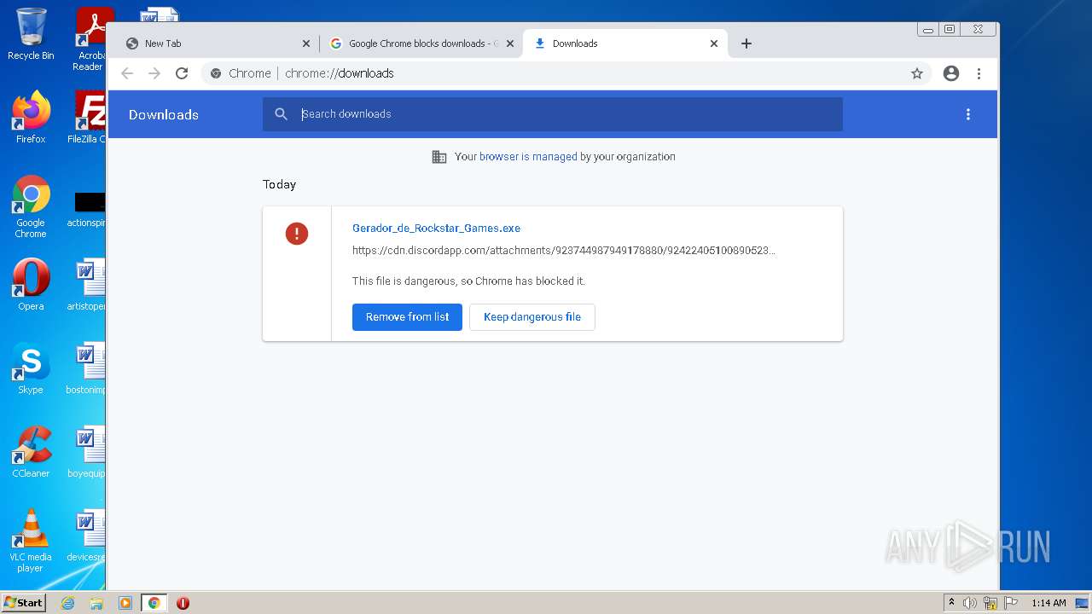Screen dimensions: 1092x614
Task: Bookmark this page with the star icon
Action: pos(917,73)
